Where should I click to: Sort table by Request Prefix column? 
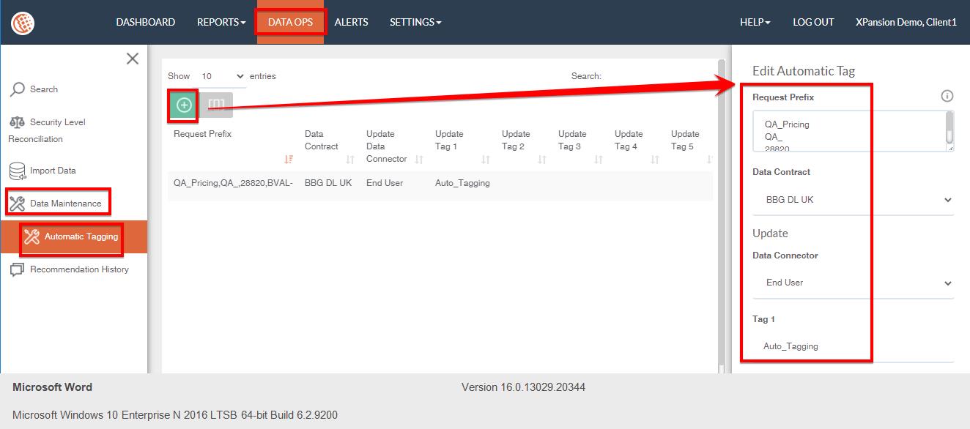click(x=287, y=160)
